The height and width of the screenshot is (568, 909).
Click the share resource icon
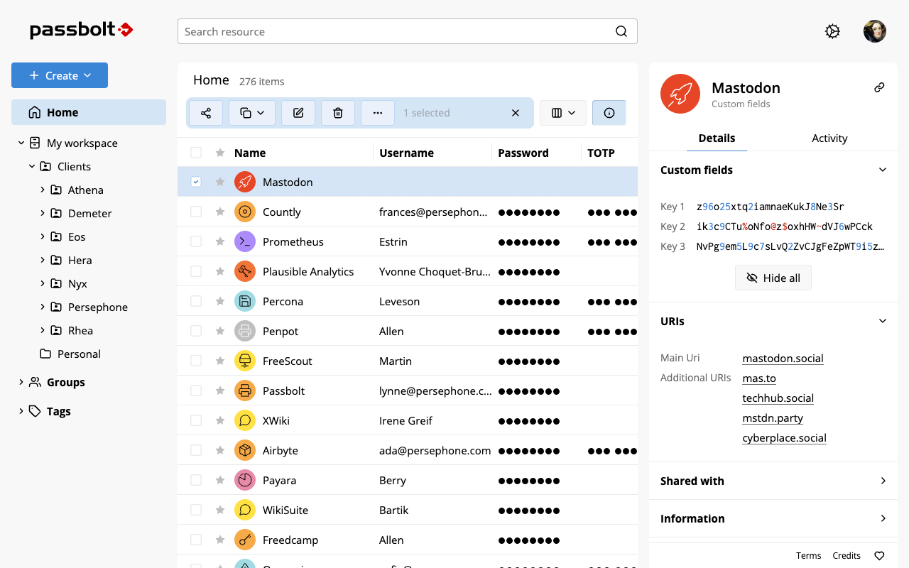206,113
